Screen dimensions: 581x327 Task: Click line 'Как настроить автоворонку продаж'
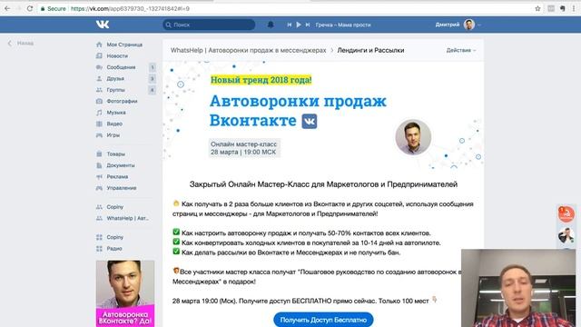pos(306,233)
